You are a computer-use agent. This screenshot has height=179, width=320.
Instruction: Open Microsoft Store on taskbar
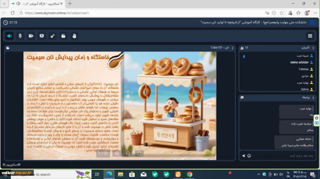(x=132, y=174)
